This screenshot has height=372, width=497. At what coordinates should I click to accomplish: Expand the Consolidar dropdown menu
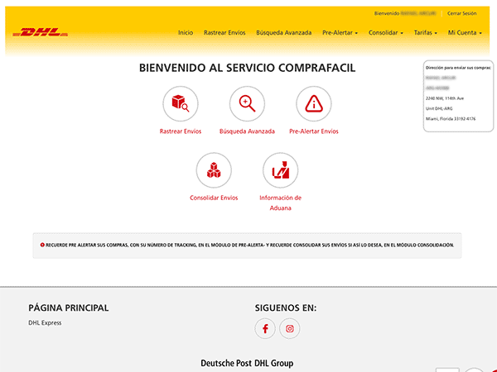click(x=385, y=32)
